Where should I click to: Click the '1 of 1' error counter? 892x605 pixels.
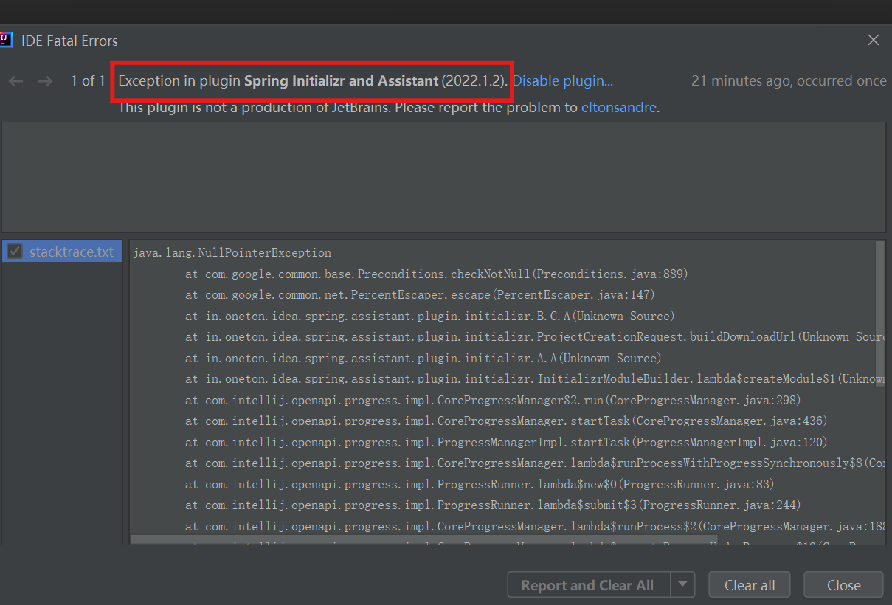[x=88, y=81]
